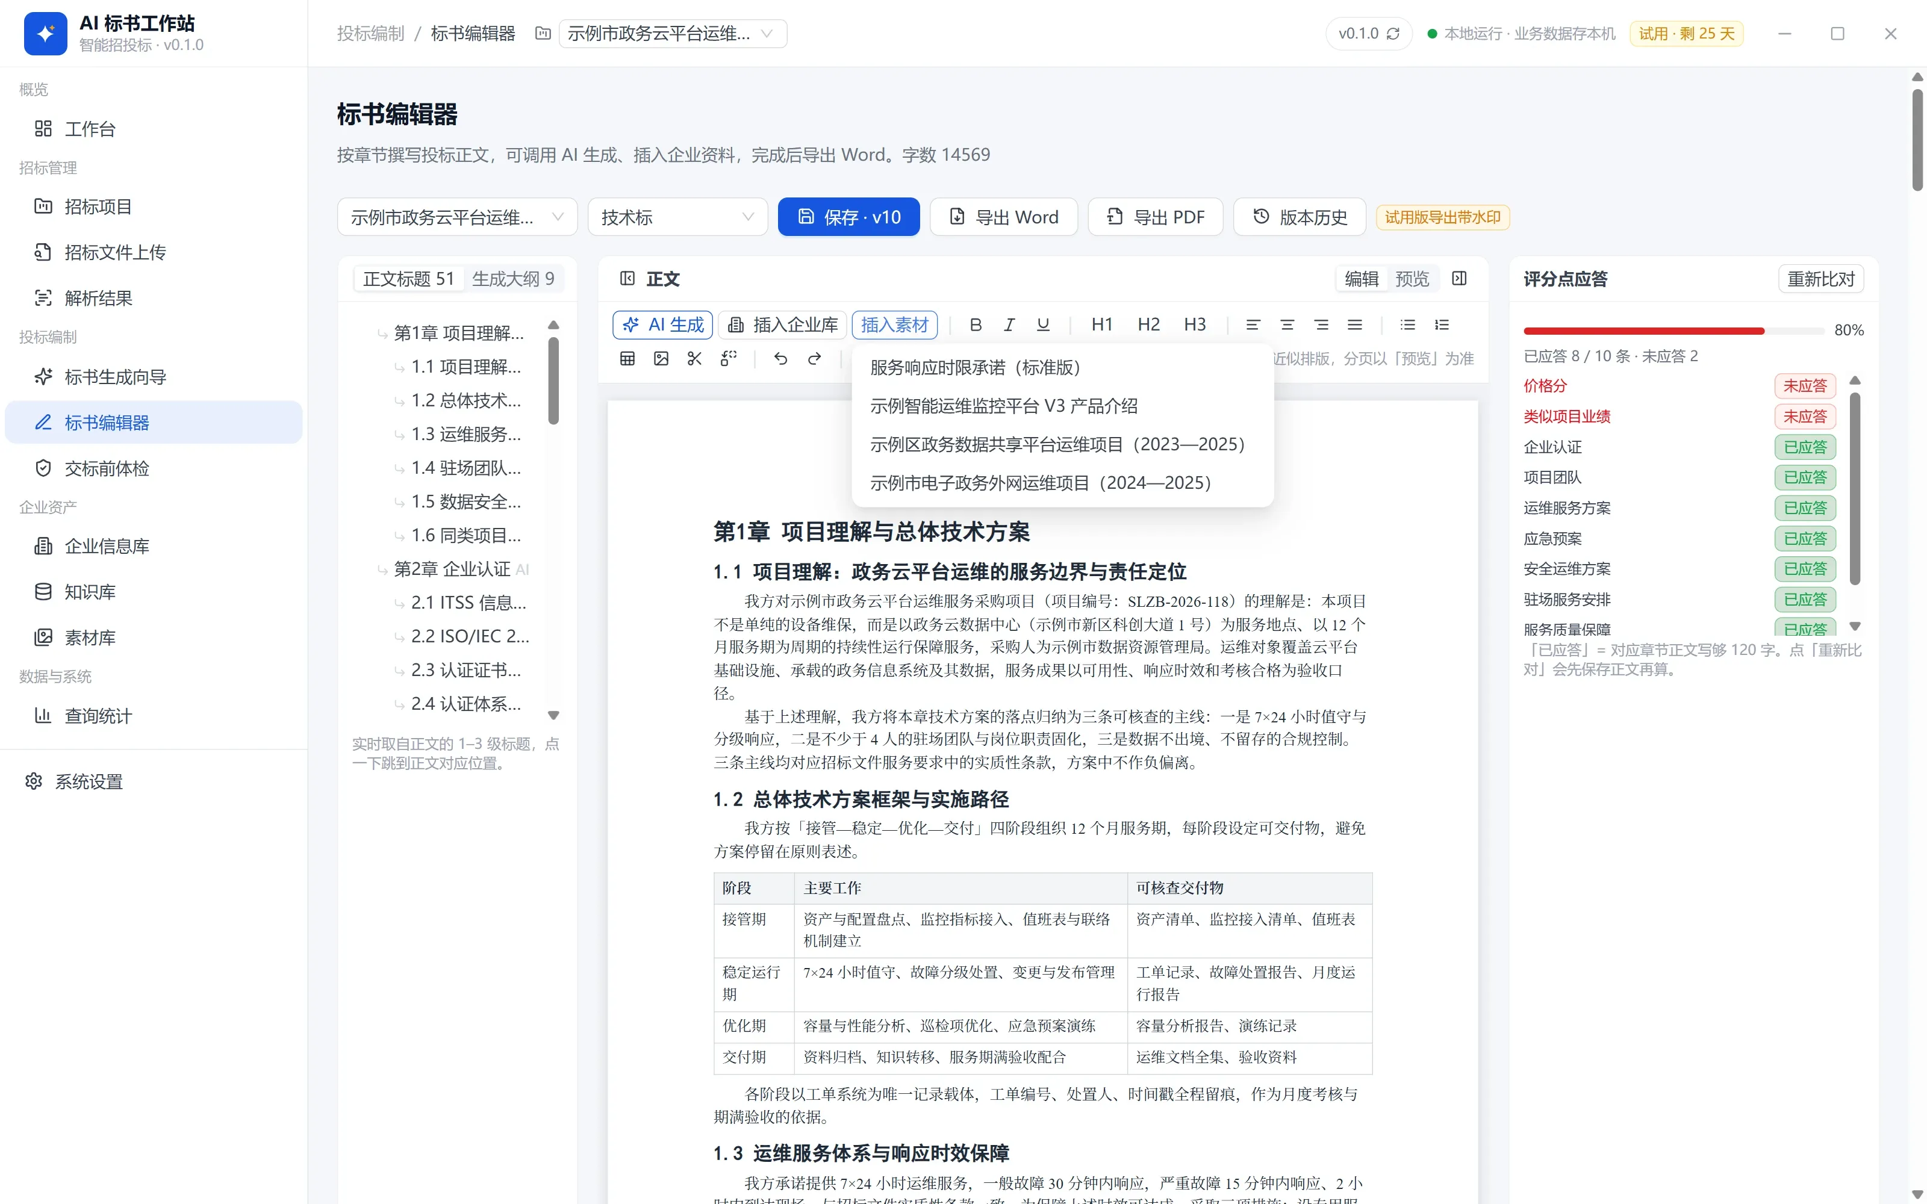This screenshot has height=1204, width=1927.
Task: Apply H2 heading style
Action: 1148,325
